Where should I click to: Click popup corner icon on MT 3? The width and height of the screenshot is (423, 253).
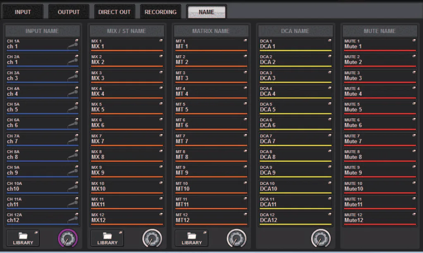(x=246, y=72)
